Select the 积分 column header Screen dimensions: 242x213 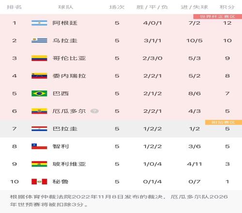(227, 7)
